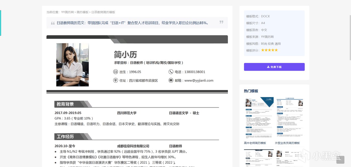
Task: Click the location pin icon beside 住址
Action: coord(115,80)
